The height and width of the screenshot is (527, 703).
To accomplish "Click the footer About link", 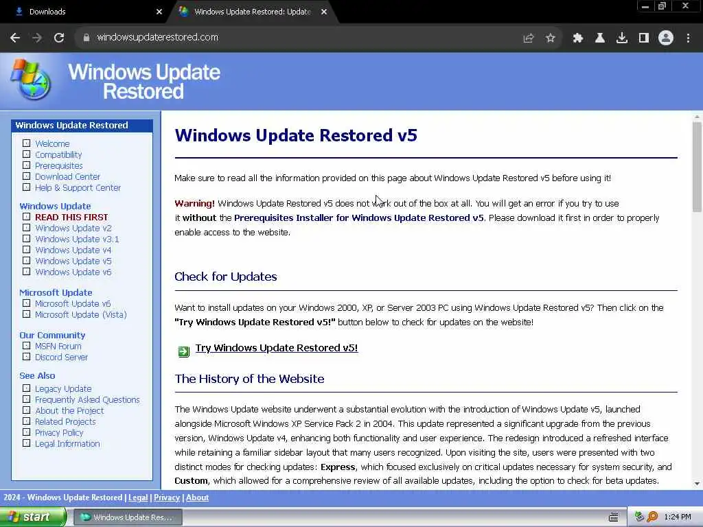I will pyautogui.click(x=197, y=497).
